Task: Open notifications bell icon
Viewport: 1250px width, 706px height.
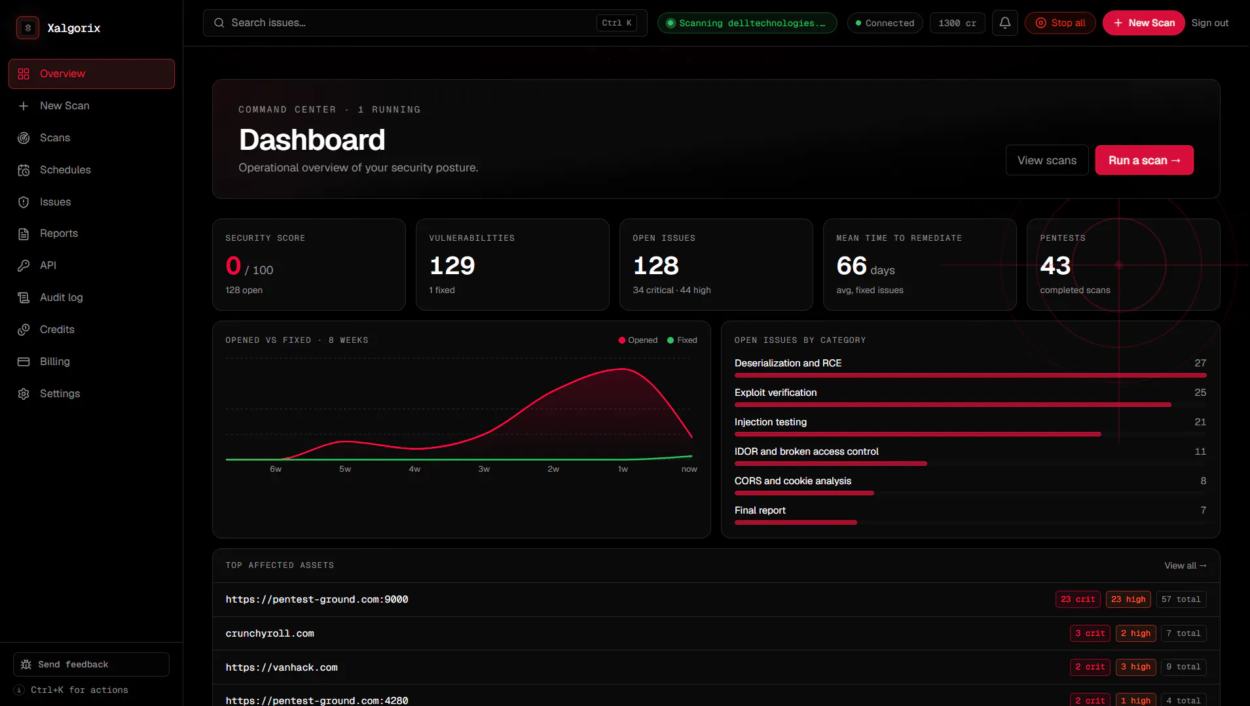Action: [1004, 23]
